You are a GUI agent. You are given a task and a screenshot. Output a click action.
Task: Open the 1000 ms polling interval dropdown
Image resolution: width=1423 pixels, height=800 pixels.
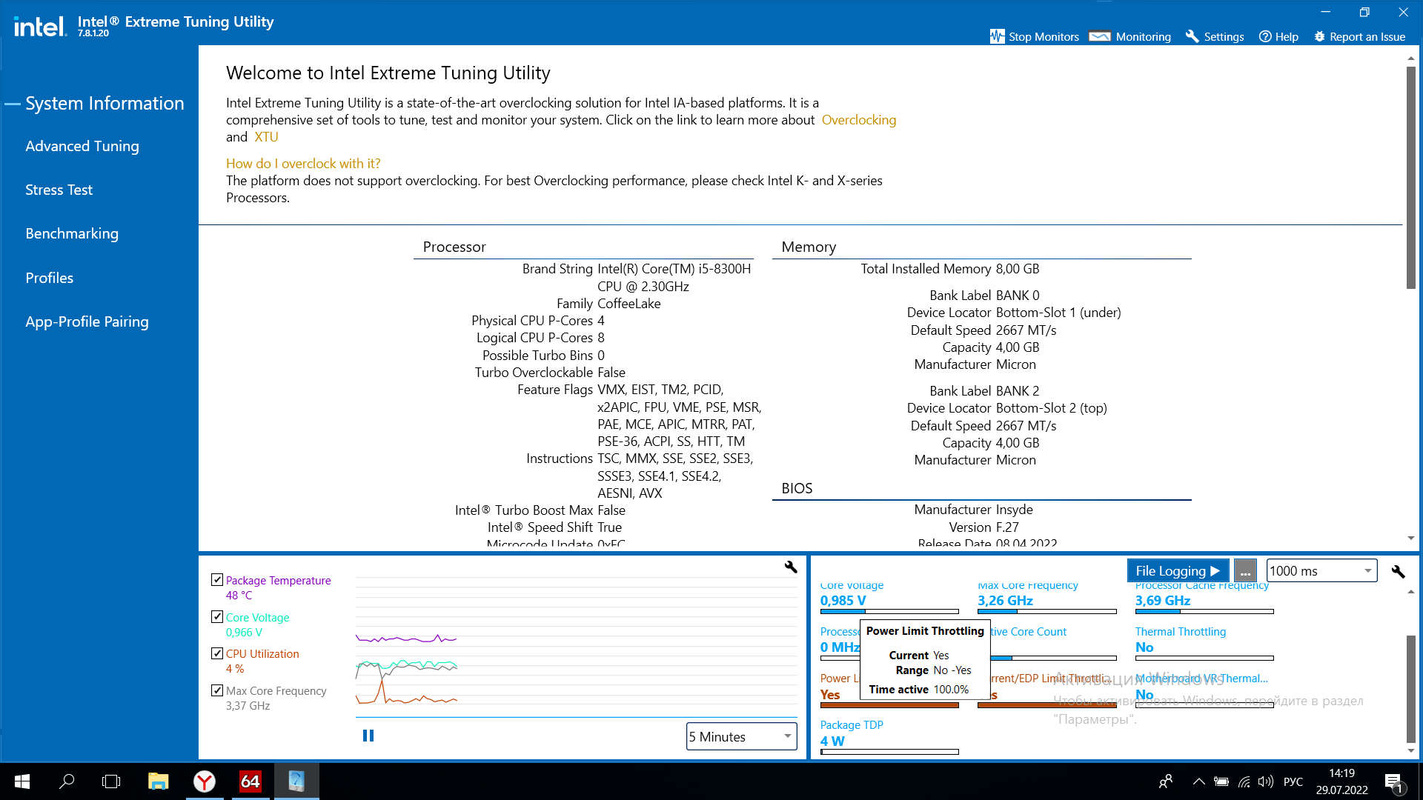[x=1321, y=570]
